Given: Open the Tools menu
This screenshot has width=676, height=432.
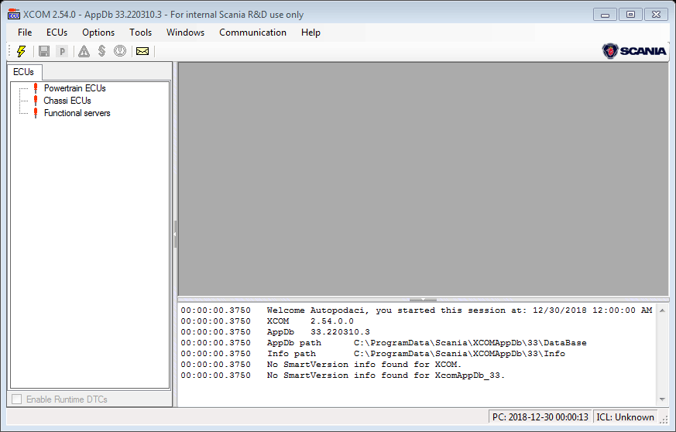Looking at the screenshot, I should tap(141, 33).
